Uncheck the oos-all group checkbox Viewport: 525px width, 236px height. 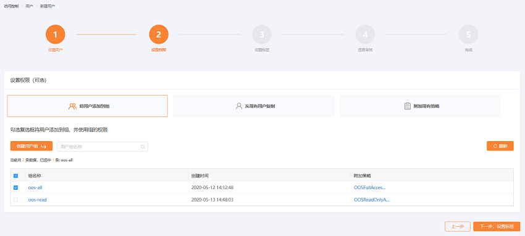point(15,187)
